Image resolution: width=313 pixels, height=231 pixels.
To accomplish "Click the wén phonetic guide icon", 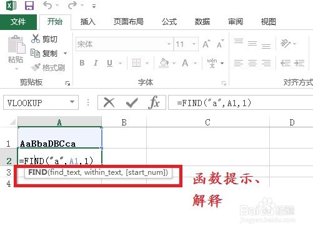I will point(212,63).
